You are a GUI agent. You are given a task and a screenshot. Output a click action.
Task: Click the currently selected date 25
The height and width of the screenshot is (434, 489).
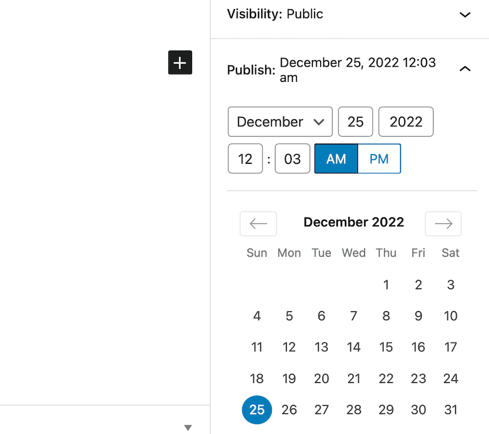(x=256, y=410)
